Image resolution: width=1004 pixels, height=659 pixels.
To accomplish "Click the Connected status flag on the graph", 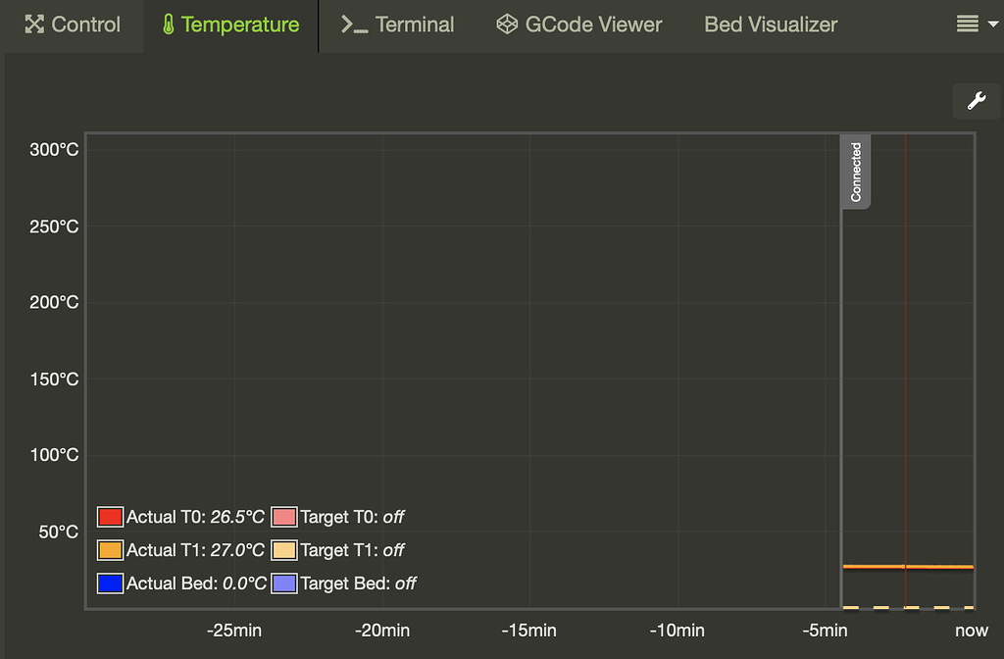I will click(855, 173).
